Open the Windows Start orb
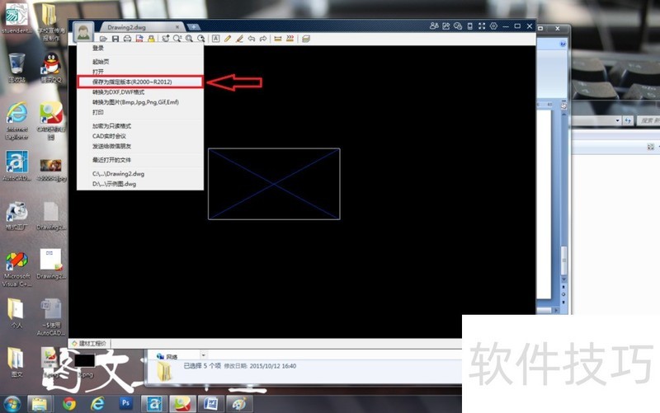Image resolution: width=660 pixels, height=413 pixels. click(12, 404)
